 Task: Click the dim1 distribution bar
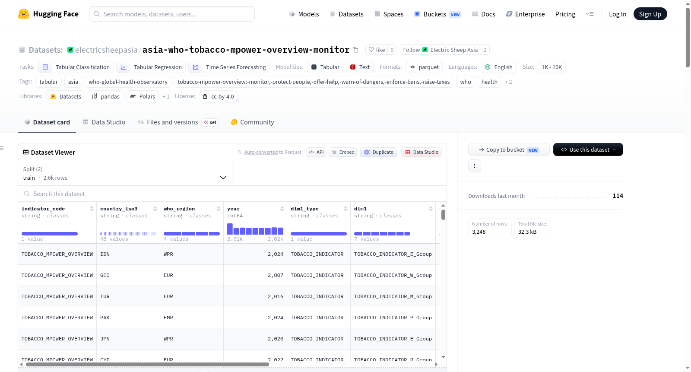click(382, 234)
